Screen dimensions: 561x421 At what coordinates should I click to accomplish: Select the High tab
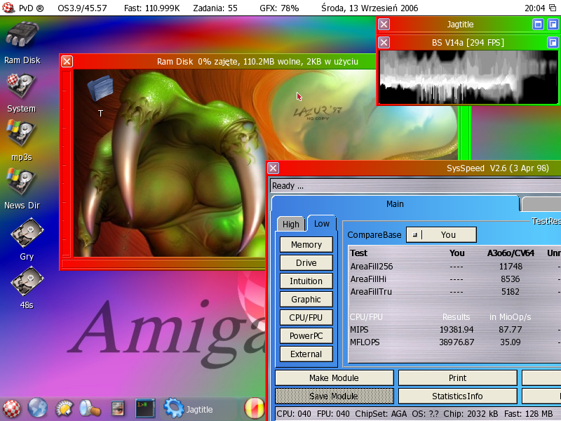(x=291, y=224)
